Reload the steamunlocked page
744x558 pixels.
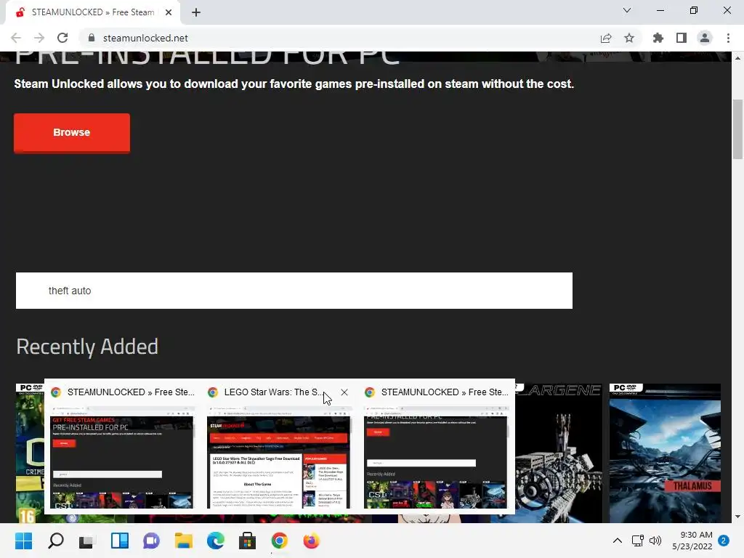(x=62, y=38)
